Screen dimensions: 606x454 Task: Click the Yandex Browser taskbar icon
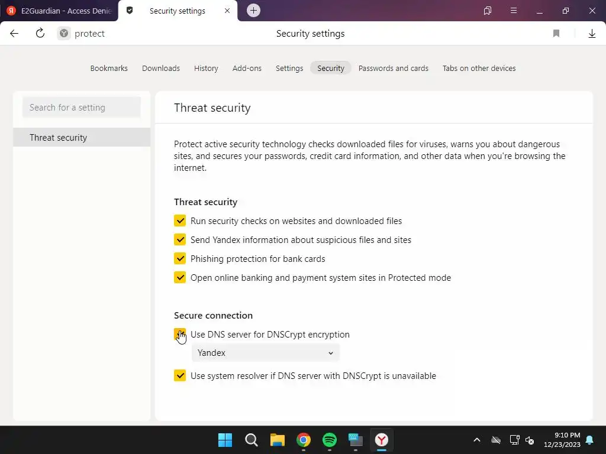click(x=382, y=440)
